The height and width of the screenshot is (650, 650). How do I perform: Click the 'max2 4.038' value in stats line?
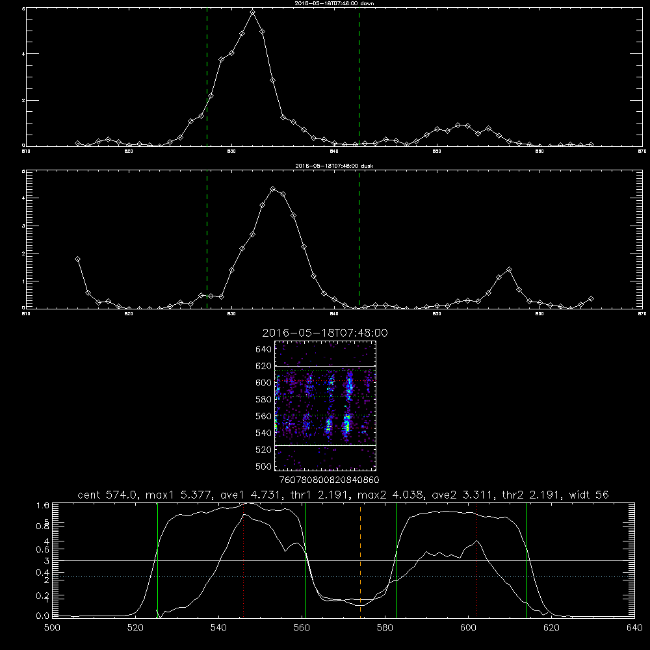(x=390, y=495)
